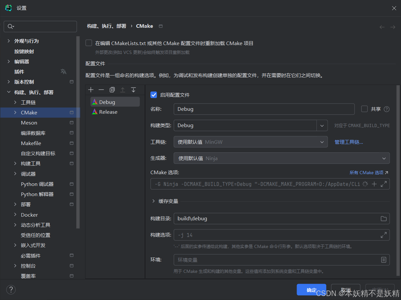Open 插件 settings page
The height and width of the screenshot is (300, 401).
click(19, 72)
